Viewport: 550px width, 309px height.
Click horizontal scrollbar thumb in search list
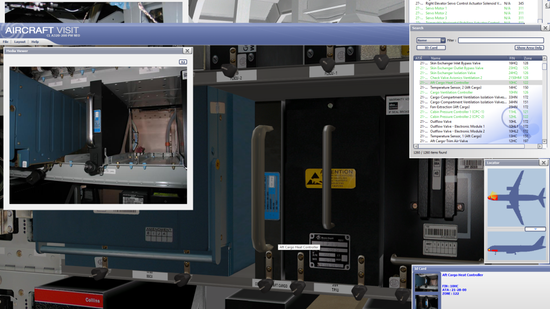pyautogui.click(x=472, y=146)
